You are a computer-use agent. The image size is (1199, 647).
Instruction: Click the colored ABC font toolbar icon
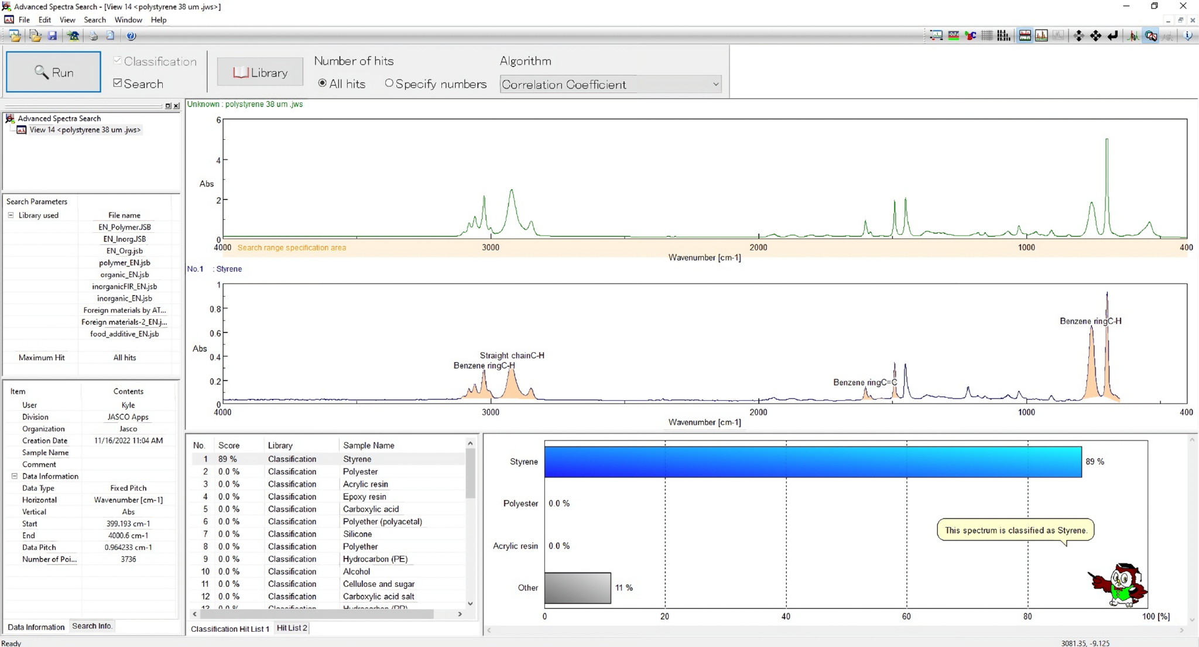tap(971, 36)
